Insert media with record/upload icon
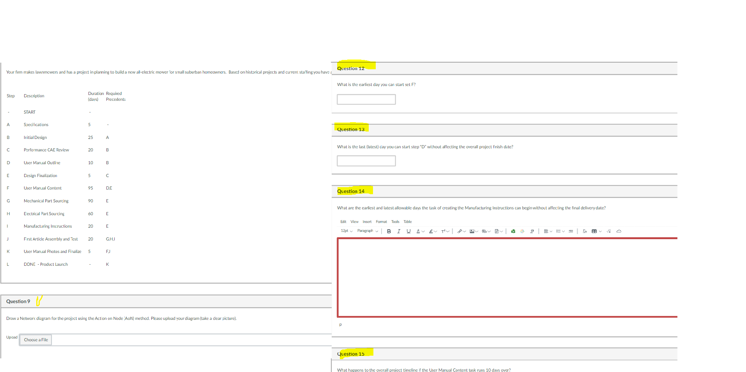The height and width of the screenshot is (372, 746). [484, 231]
